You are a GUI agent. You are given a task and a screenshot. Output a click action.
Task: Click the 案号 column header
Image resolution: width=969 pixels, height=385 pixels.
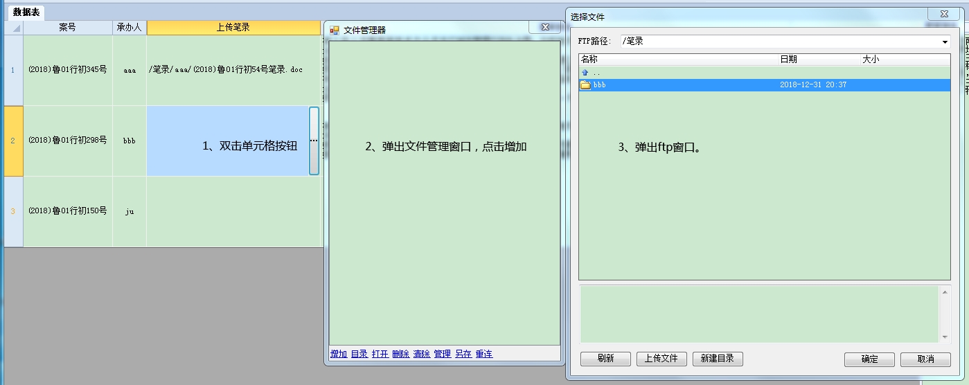coord(68,28)
